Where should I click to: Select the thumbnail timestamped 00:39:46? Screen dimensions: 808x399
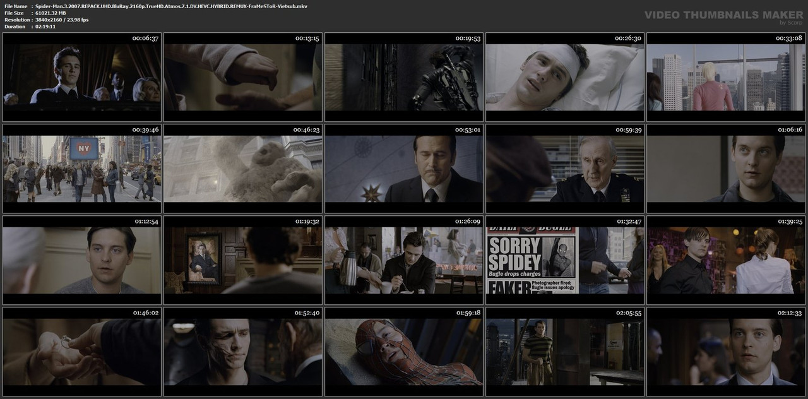(x=82, y=169)
